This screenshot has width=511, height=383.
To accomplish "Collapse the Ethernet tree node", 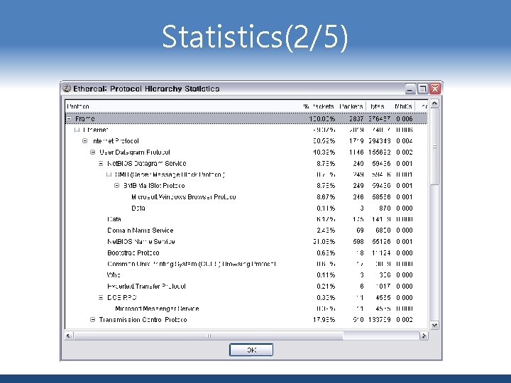I will click(x=77, y=130).
